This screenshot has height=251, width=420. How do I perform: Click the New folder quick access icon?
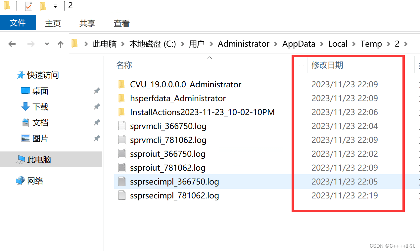coord(43,6)
